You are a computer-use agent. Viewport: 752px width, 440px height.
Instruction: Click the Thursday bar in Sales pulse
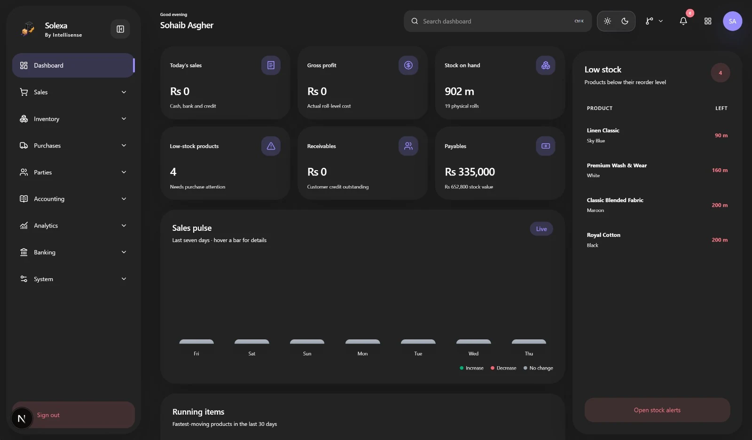(x=529, y=342)
